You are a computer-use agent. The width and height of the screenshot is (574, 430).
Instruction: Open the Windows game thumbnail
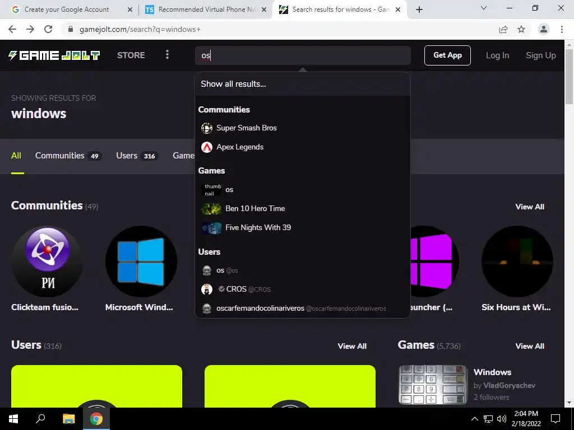click(433, 385)
